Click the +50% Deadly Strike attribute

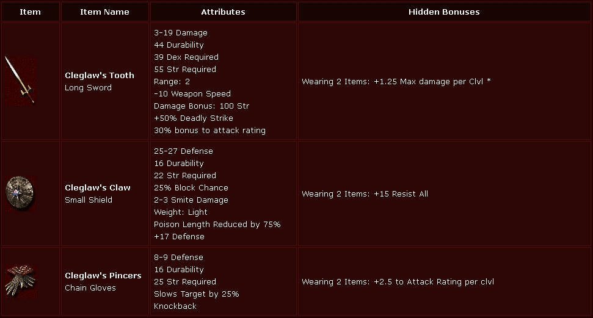coord(193,118)
